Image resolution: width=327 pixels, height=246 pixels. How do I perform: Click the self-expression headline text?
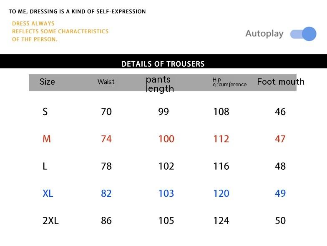77,12
